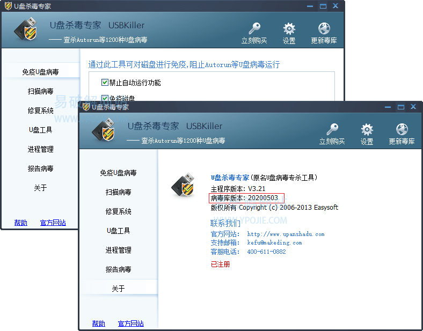The image size is (423, 331).
Task: Toggle the 免疫磁盘 checkbox
Action: tap(105, 98)
